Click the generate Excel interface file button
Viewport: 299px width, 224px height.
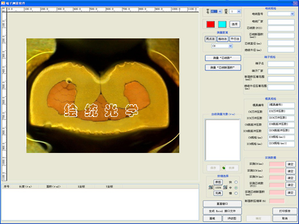click(x=222, y=211)
